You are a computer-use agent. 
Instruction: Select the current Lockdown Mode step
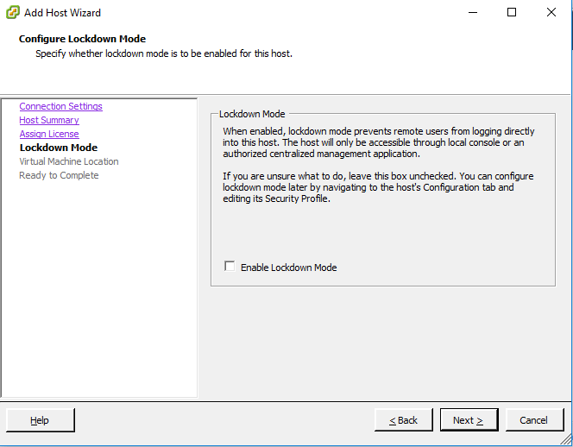pos(58,148)
